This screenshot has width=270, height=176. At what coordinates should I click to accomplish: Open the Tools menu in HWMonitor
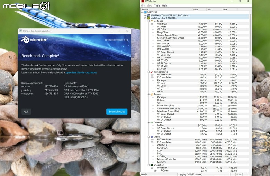click(x=157, y=6)
